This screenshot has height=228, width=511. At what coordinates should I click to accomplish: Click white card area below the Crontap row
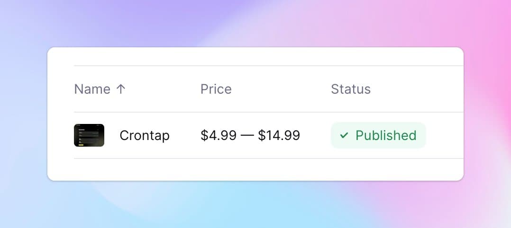(x=256, y=169)
